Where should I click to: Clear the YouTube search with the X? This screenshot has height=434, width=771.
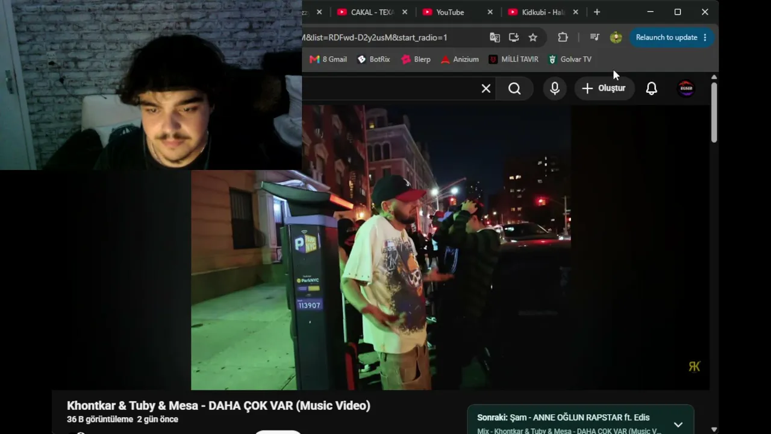coord(486,89)
